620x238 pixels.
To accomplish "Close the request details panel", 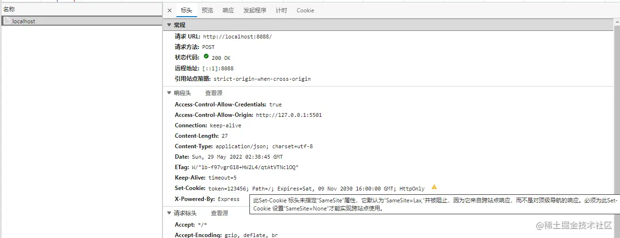I will click(x=170, y=10).
